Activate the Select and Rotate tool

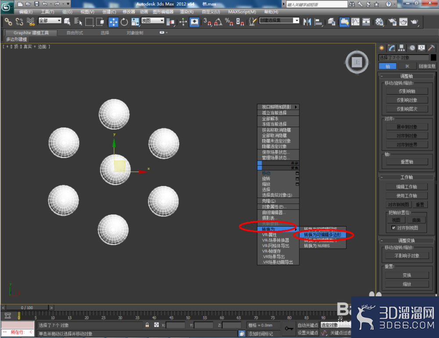tap(124, 22)
